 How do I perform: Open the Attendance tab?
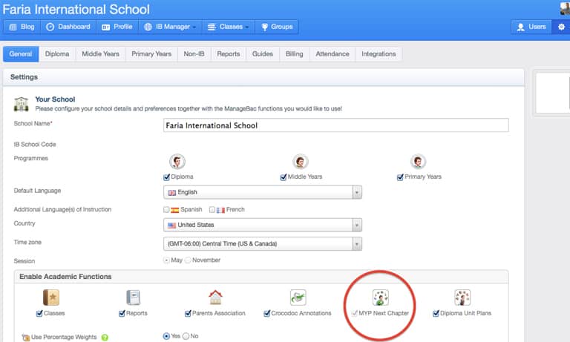[332, 54]
